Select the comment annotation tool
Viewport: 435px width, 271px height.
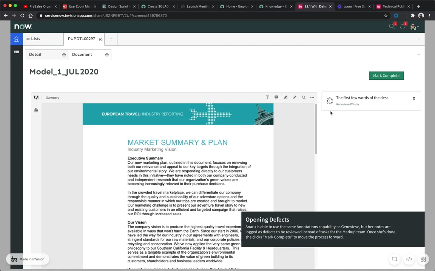click(x=276, y=97)
